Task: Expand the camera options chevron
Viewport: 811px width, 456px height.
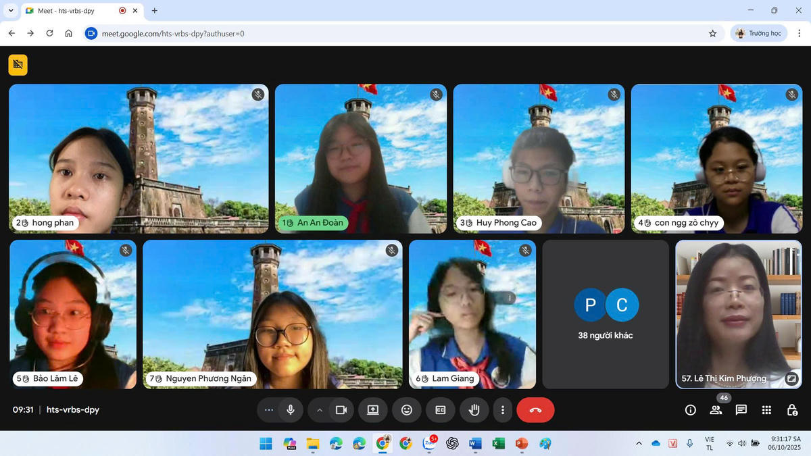Action: click(x=318, y=410)
